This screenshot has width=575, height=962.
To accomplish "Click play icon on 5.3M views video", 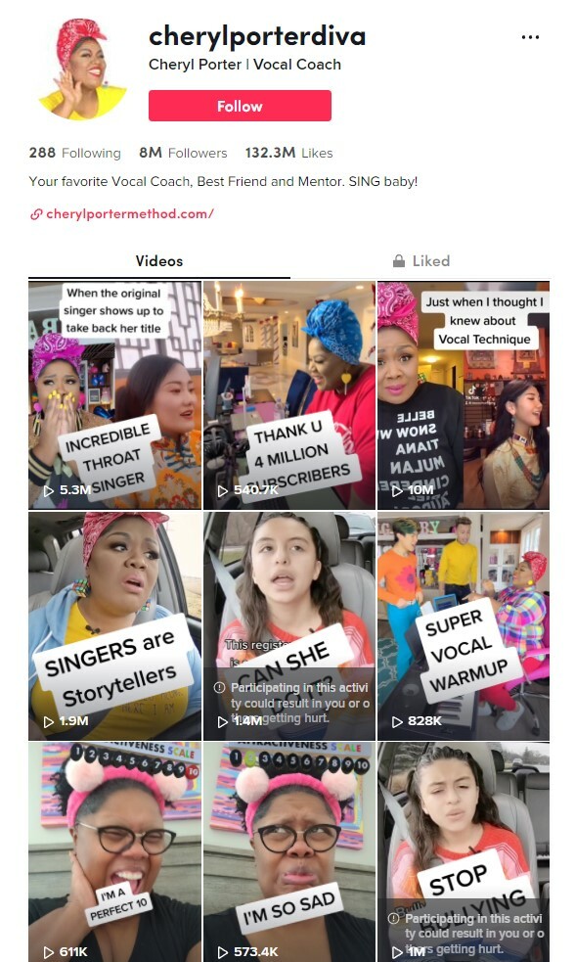I will [49, 490].
